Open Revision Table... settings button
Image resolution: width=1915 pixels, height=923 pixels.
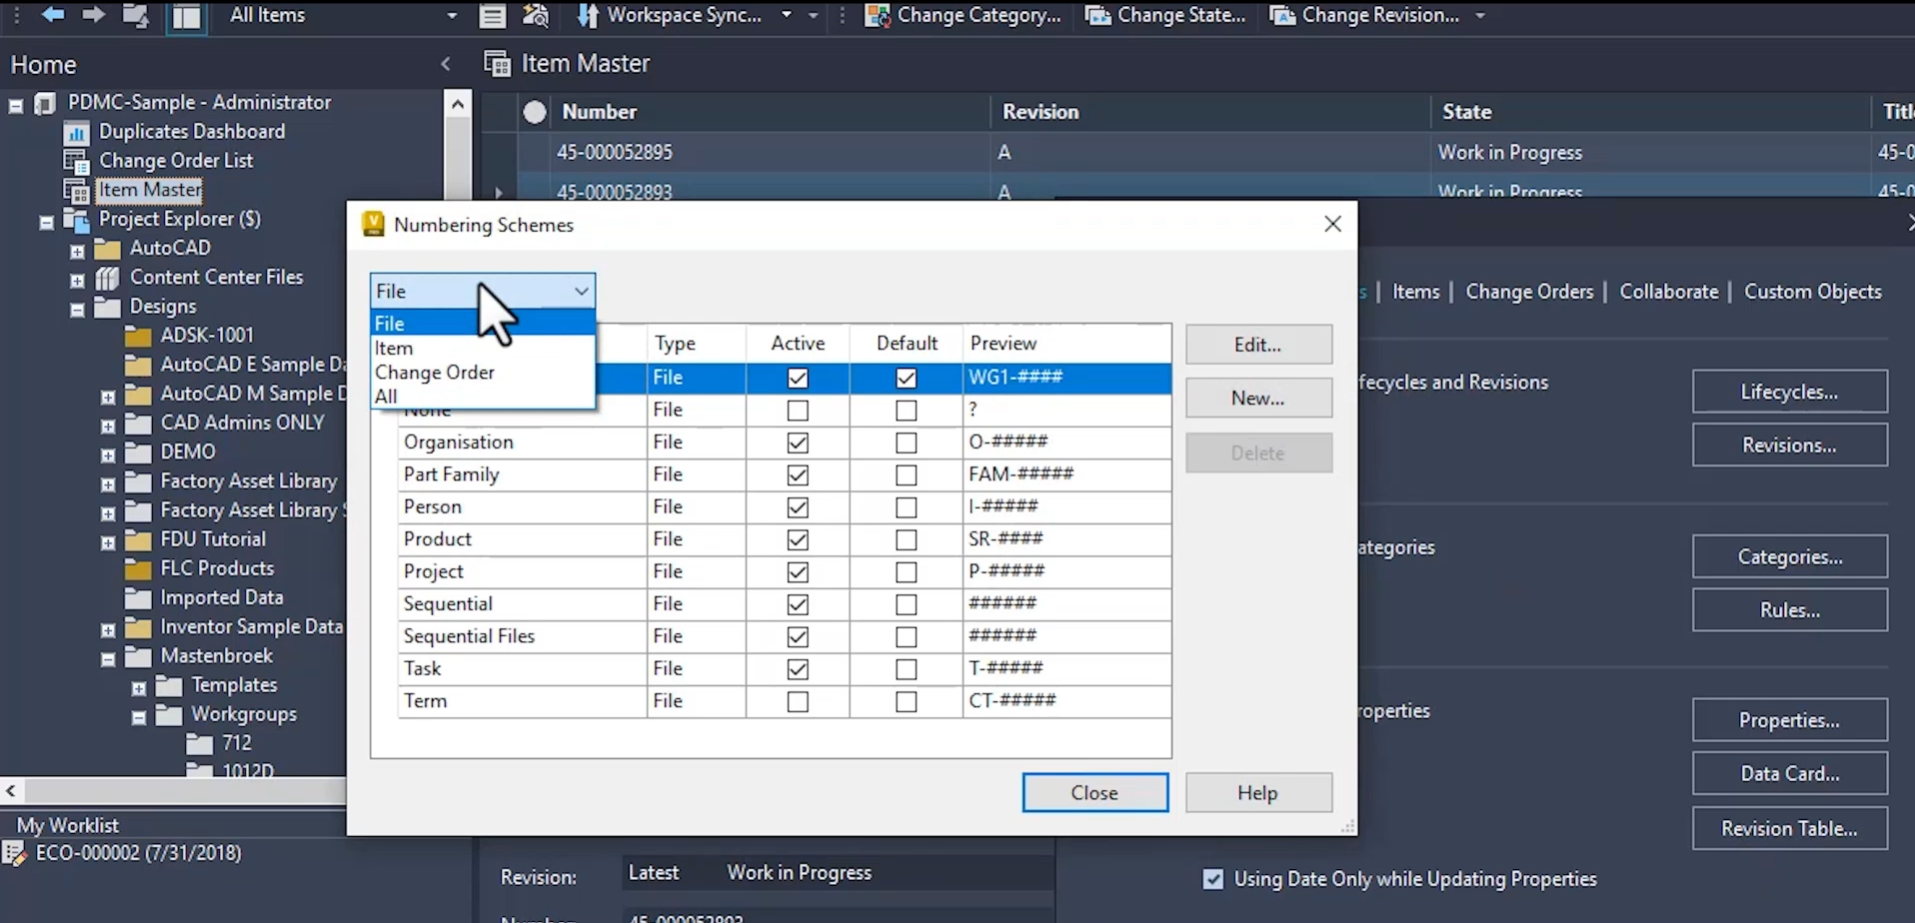(x=1789, y=828)
